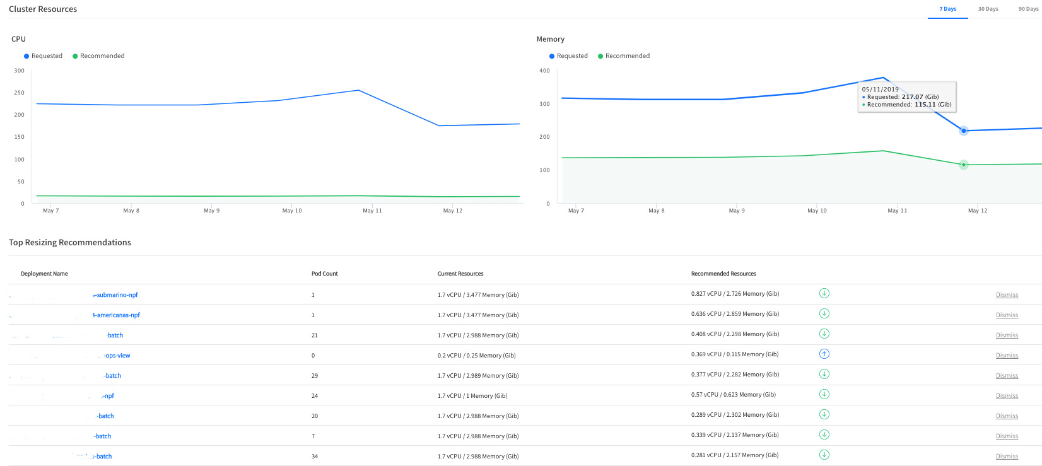
Task: Open the submarino-npf deployment link
Action: (x=115, y=295)
